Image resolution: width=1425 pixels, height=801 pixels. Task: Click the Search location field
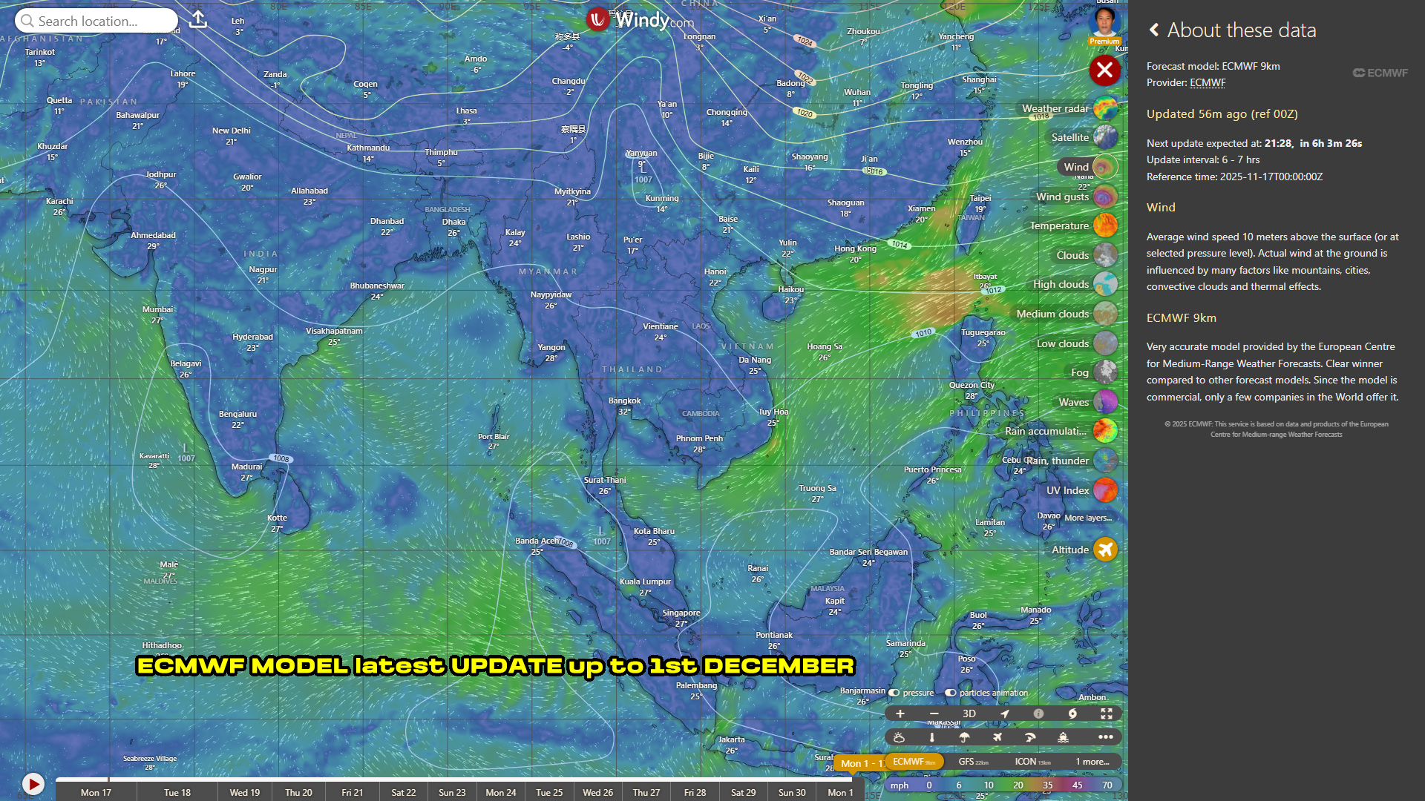pyautogui.click(x=96, y=21)
